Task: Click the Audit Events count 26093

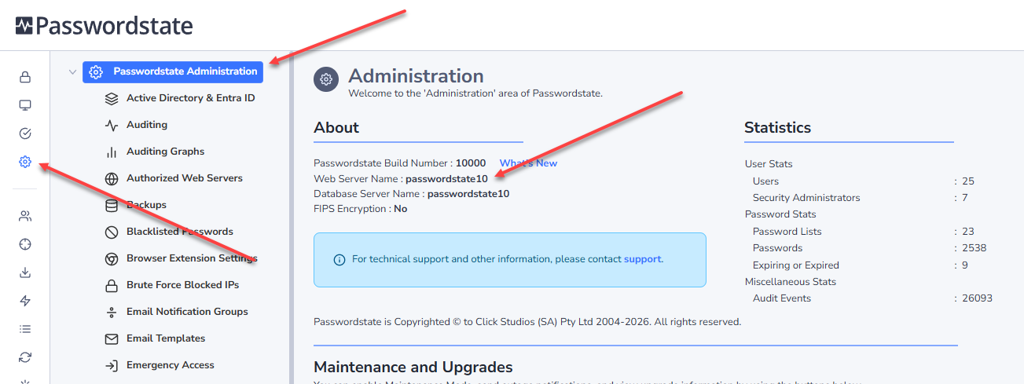Action: pyautogui.click(x=977, y=298)
